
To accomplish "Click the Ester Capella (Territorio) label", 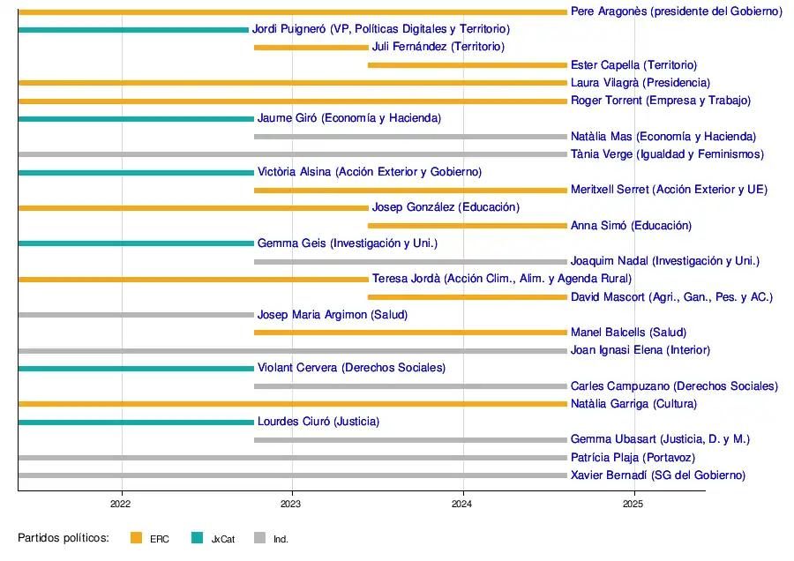I will (633, 65).
